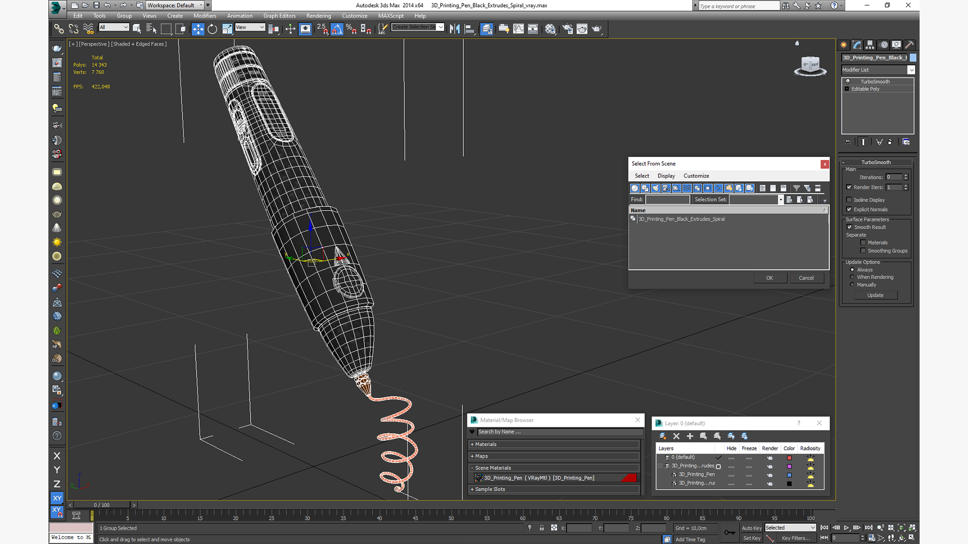Open the Workspace Default dropdown
The image size is (968, 544).
(174, 6)
